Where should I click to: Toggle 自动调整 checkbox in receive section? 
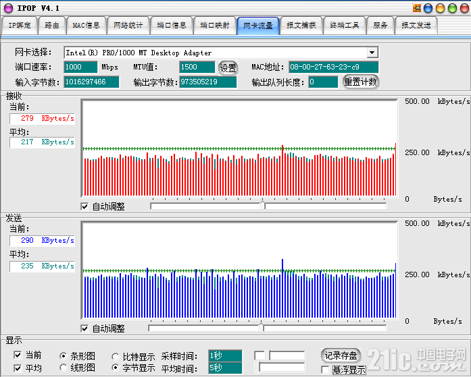[x=84, y=206]
